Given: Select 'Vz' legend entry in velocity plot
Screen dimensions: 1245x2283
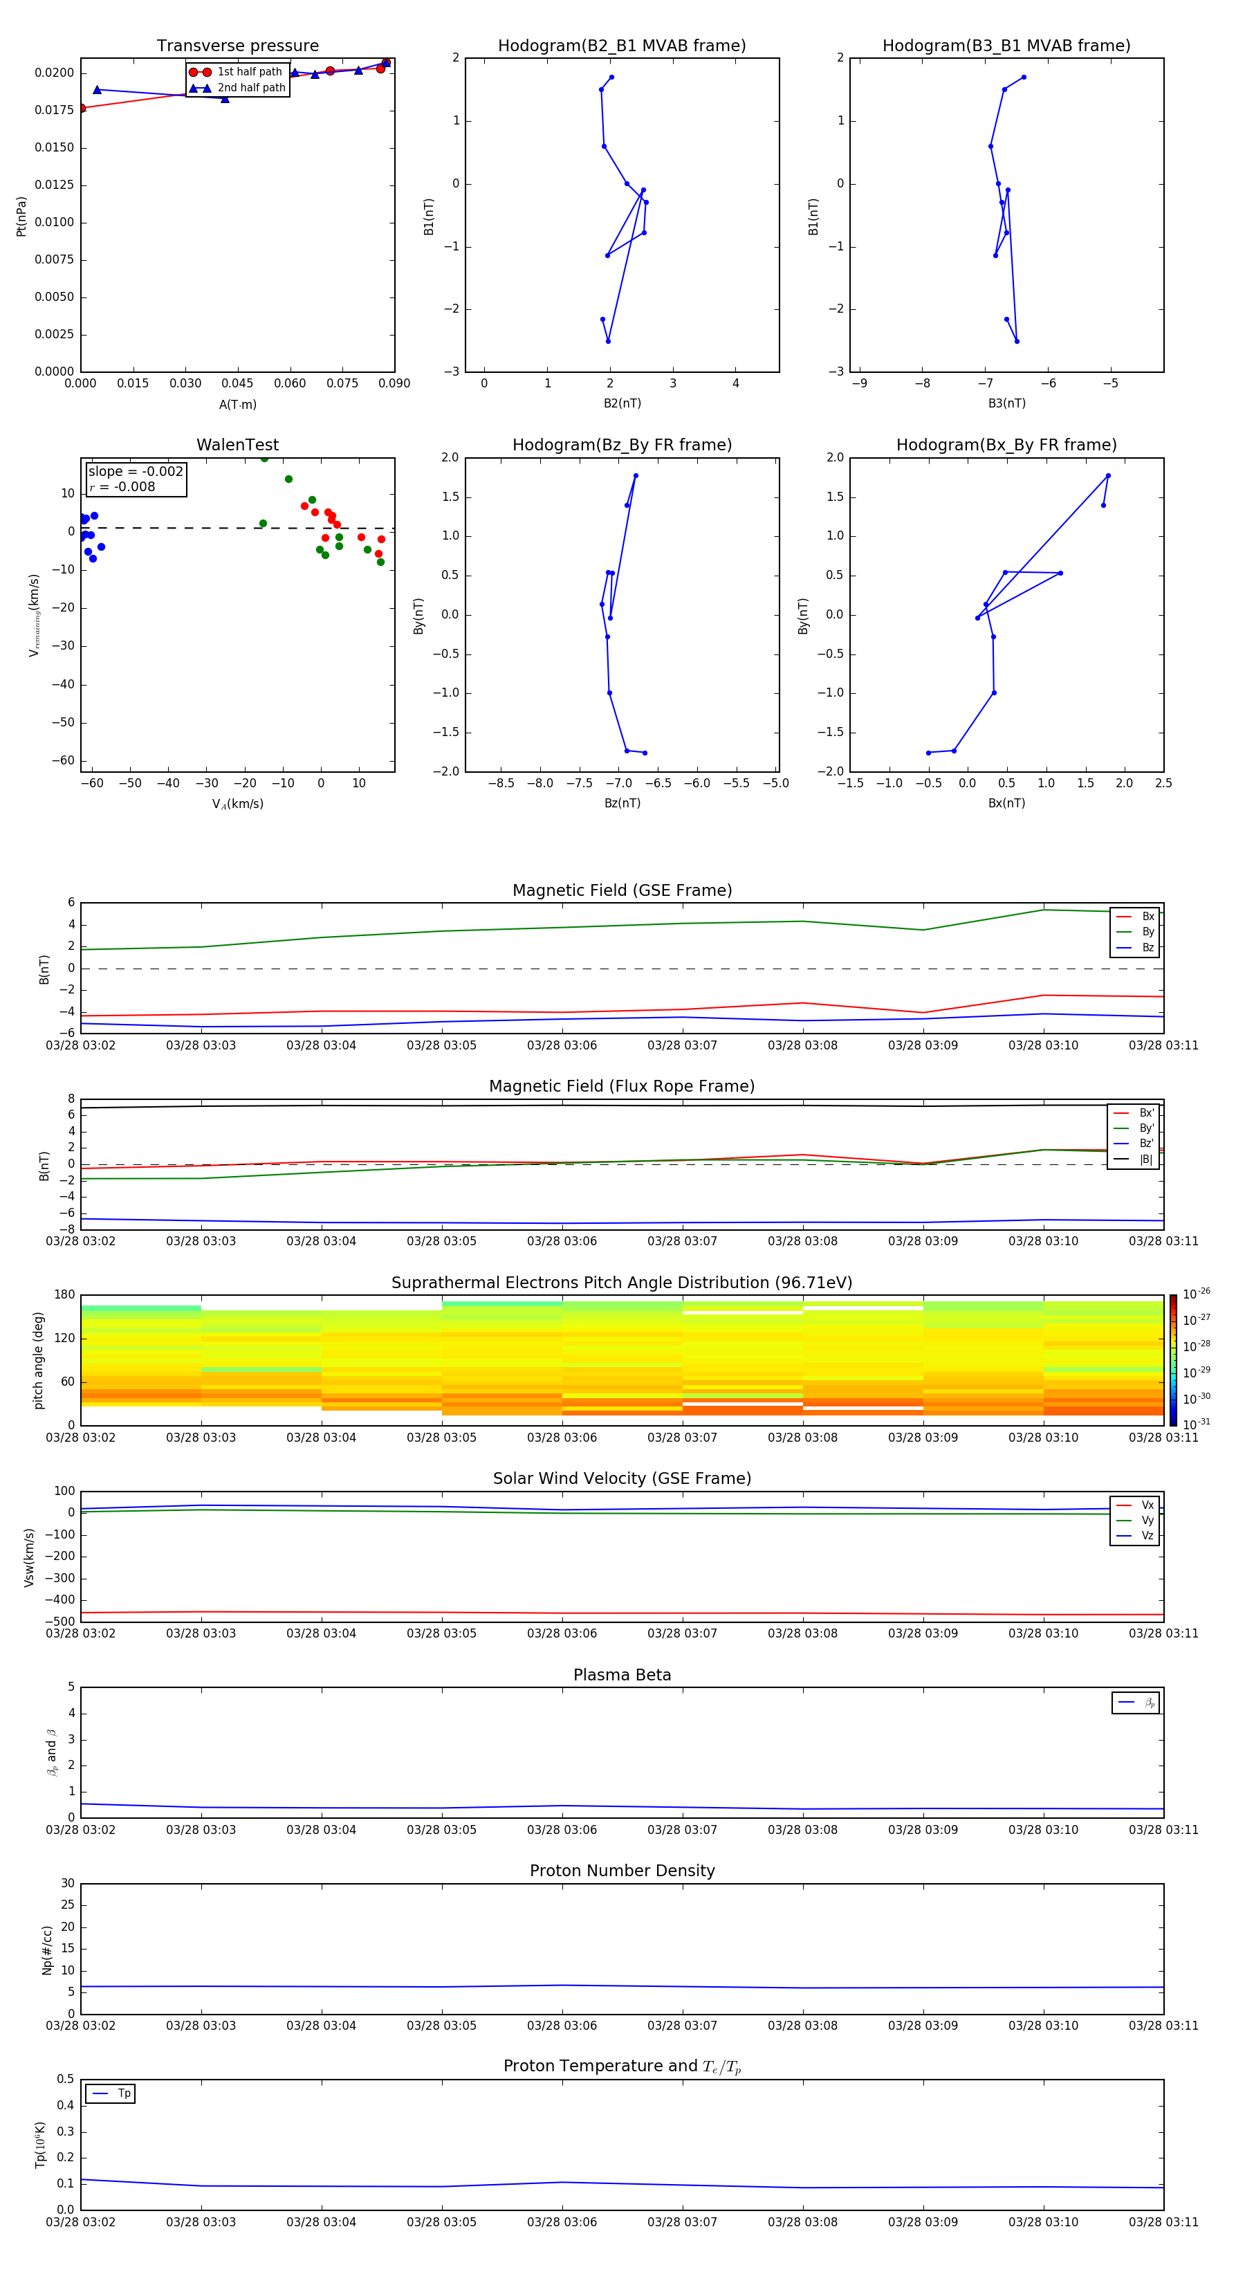Looking at the screenshot, I should coord(1135,1536).
